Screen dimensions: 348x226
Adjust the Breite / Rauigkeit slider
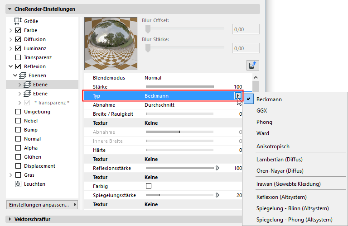pyautogui.click(x=179, y=114)
